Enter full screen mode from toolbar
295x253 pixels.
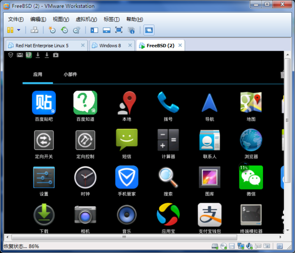[x=119, y=30]
